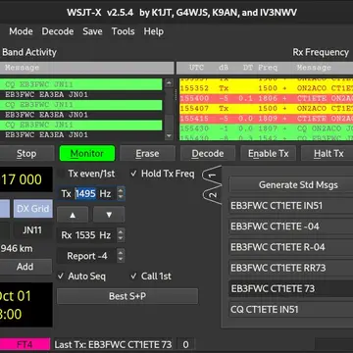Click the Halt Tx button
This screenshot has height=353, width=353.
tap(328, 154)
